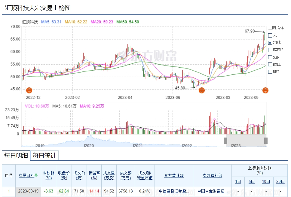Tick the BBI indicator checkbox

(270, 71)
